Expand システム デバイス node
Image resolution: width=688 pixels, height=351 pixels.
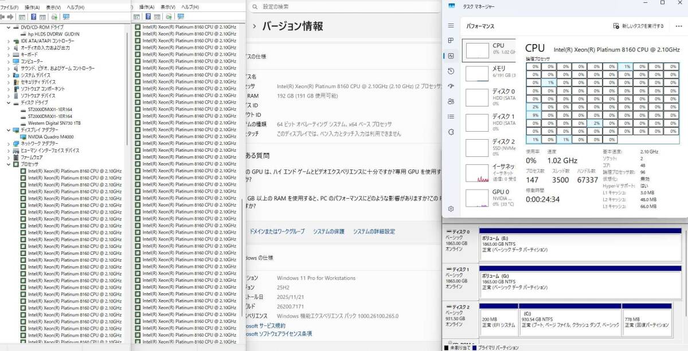[x=8, y=75]
